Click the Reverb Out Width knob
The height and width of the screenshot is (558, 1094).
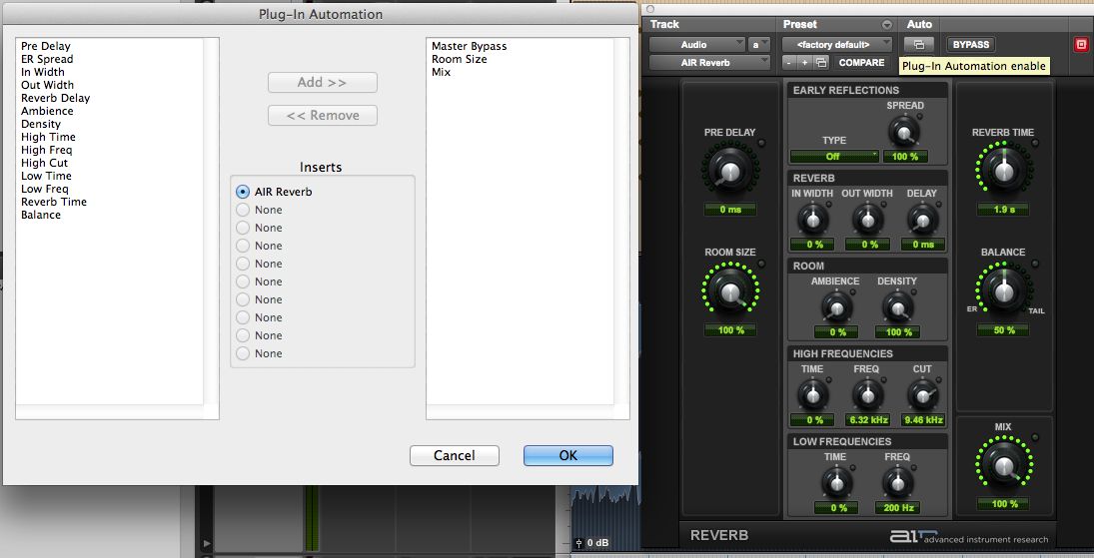coord(868,220)
